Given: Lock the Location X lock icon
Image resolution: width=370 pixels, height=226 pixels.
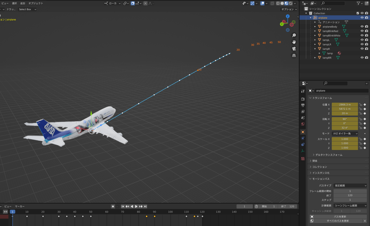Looking at the screenshot, I should point(360,105).
